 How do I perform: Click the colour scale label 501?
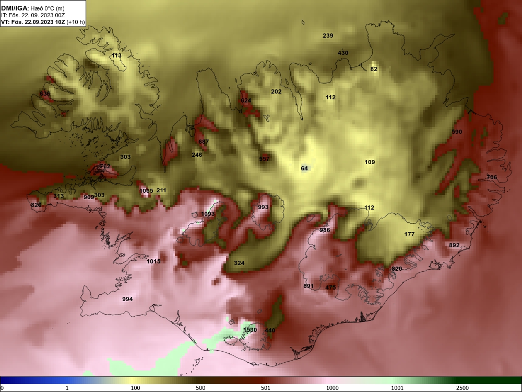(265, 388)
